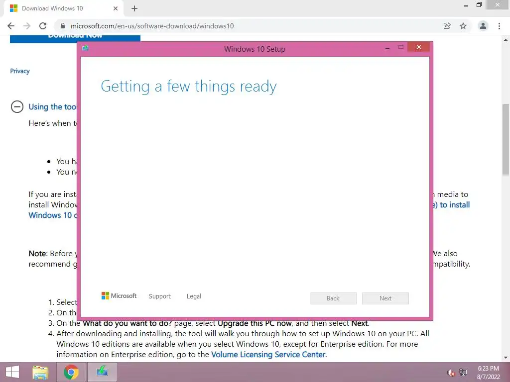The image size is (510, 382).
Task: Open the Volume Licensing Service Center link
Action: click(268, 354)
